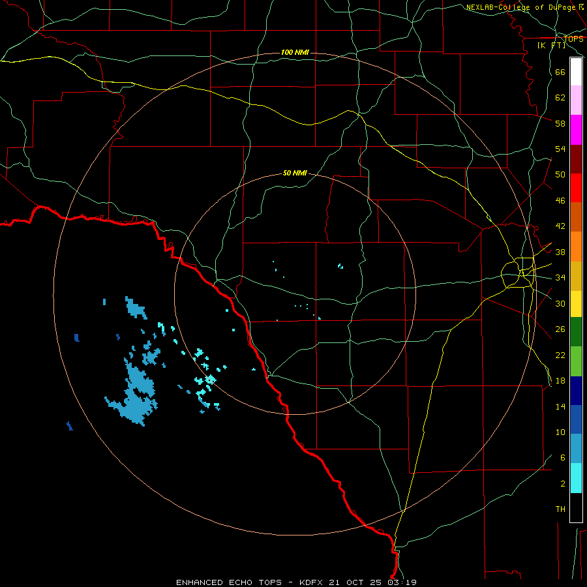Select the bright red legend swatch
The image size is (587, 587).
pos(576,188)
